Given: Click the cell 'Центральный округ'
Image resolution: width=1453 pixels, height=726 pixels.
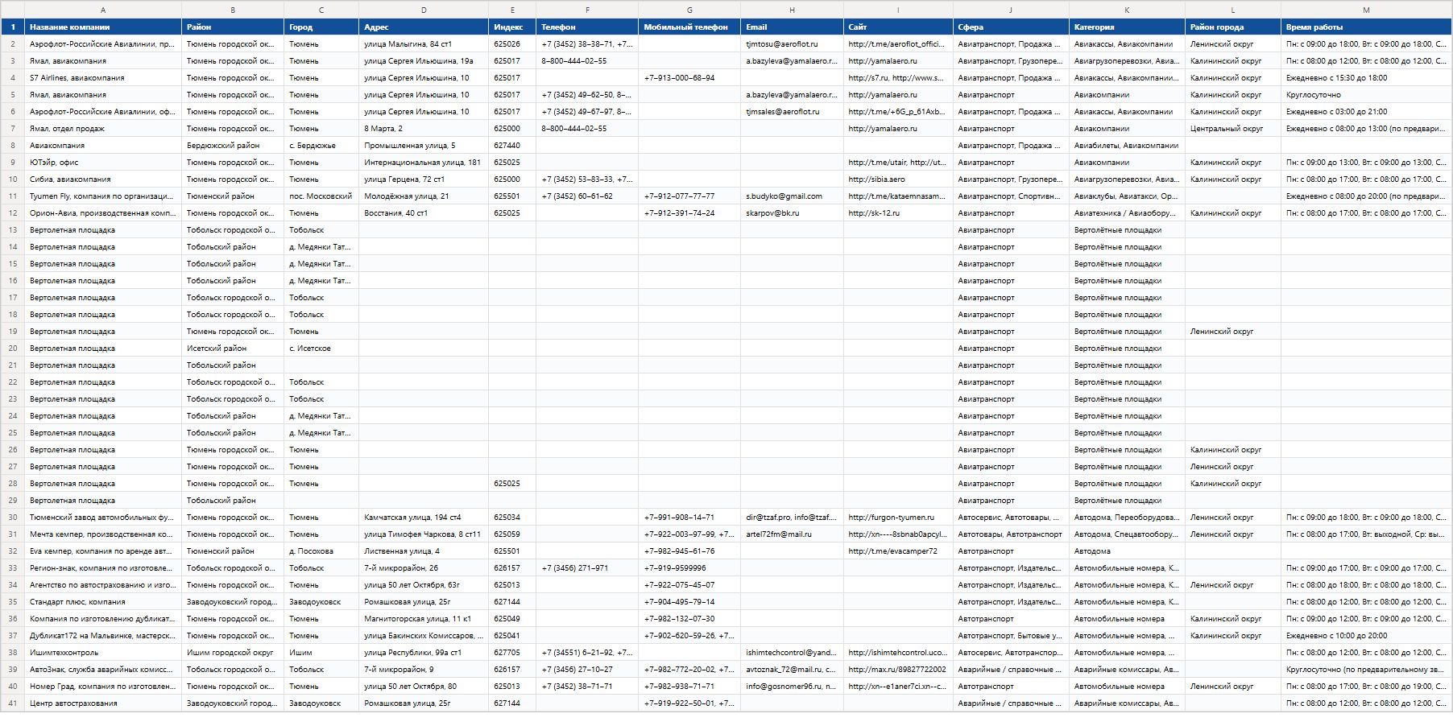Looking at the screenshot, I should [x=1233, y=129].
